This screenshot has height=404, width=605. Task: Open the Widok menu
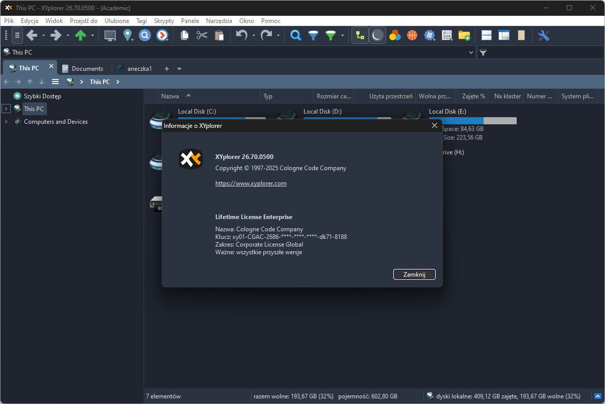[54, 21]
